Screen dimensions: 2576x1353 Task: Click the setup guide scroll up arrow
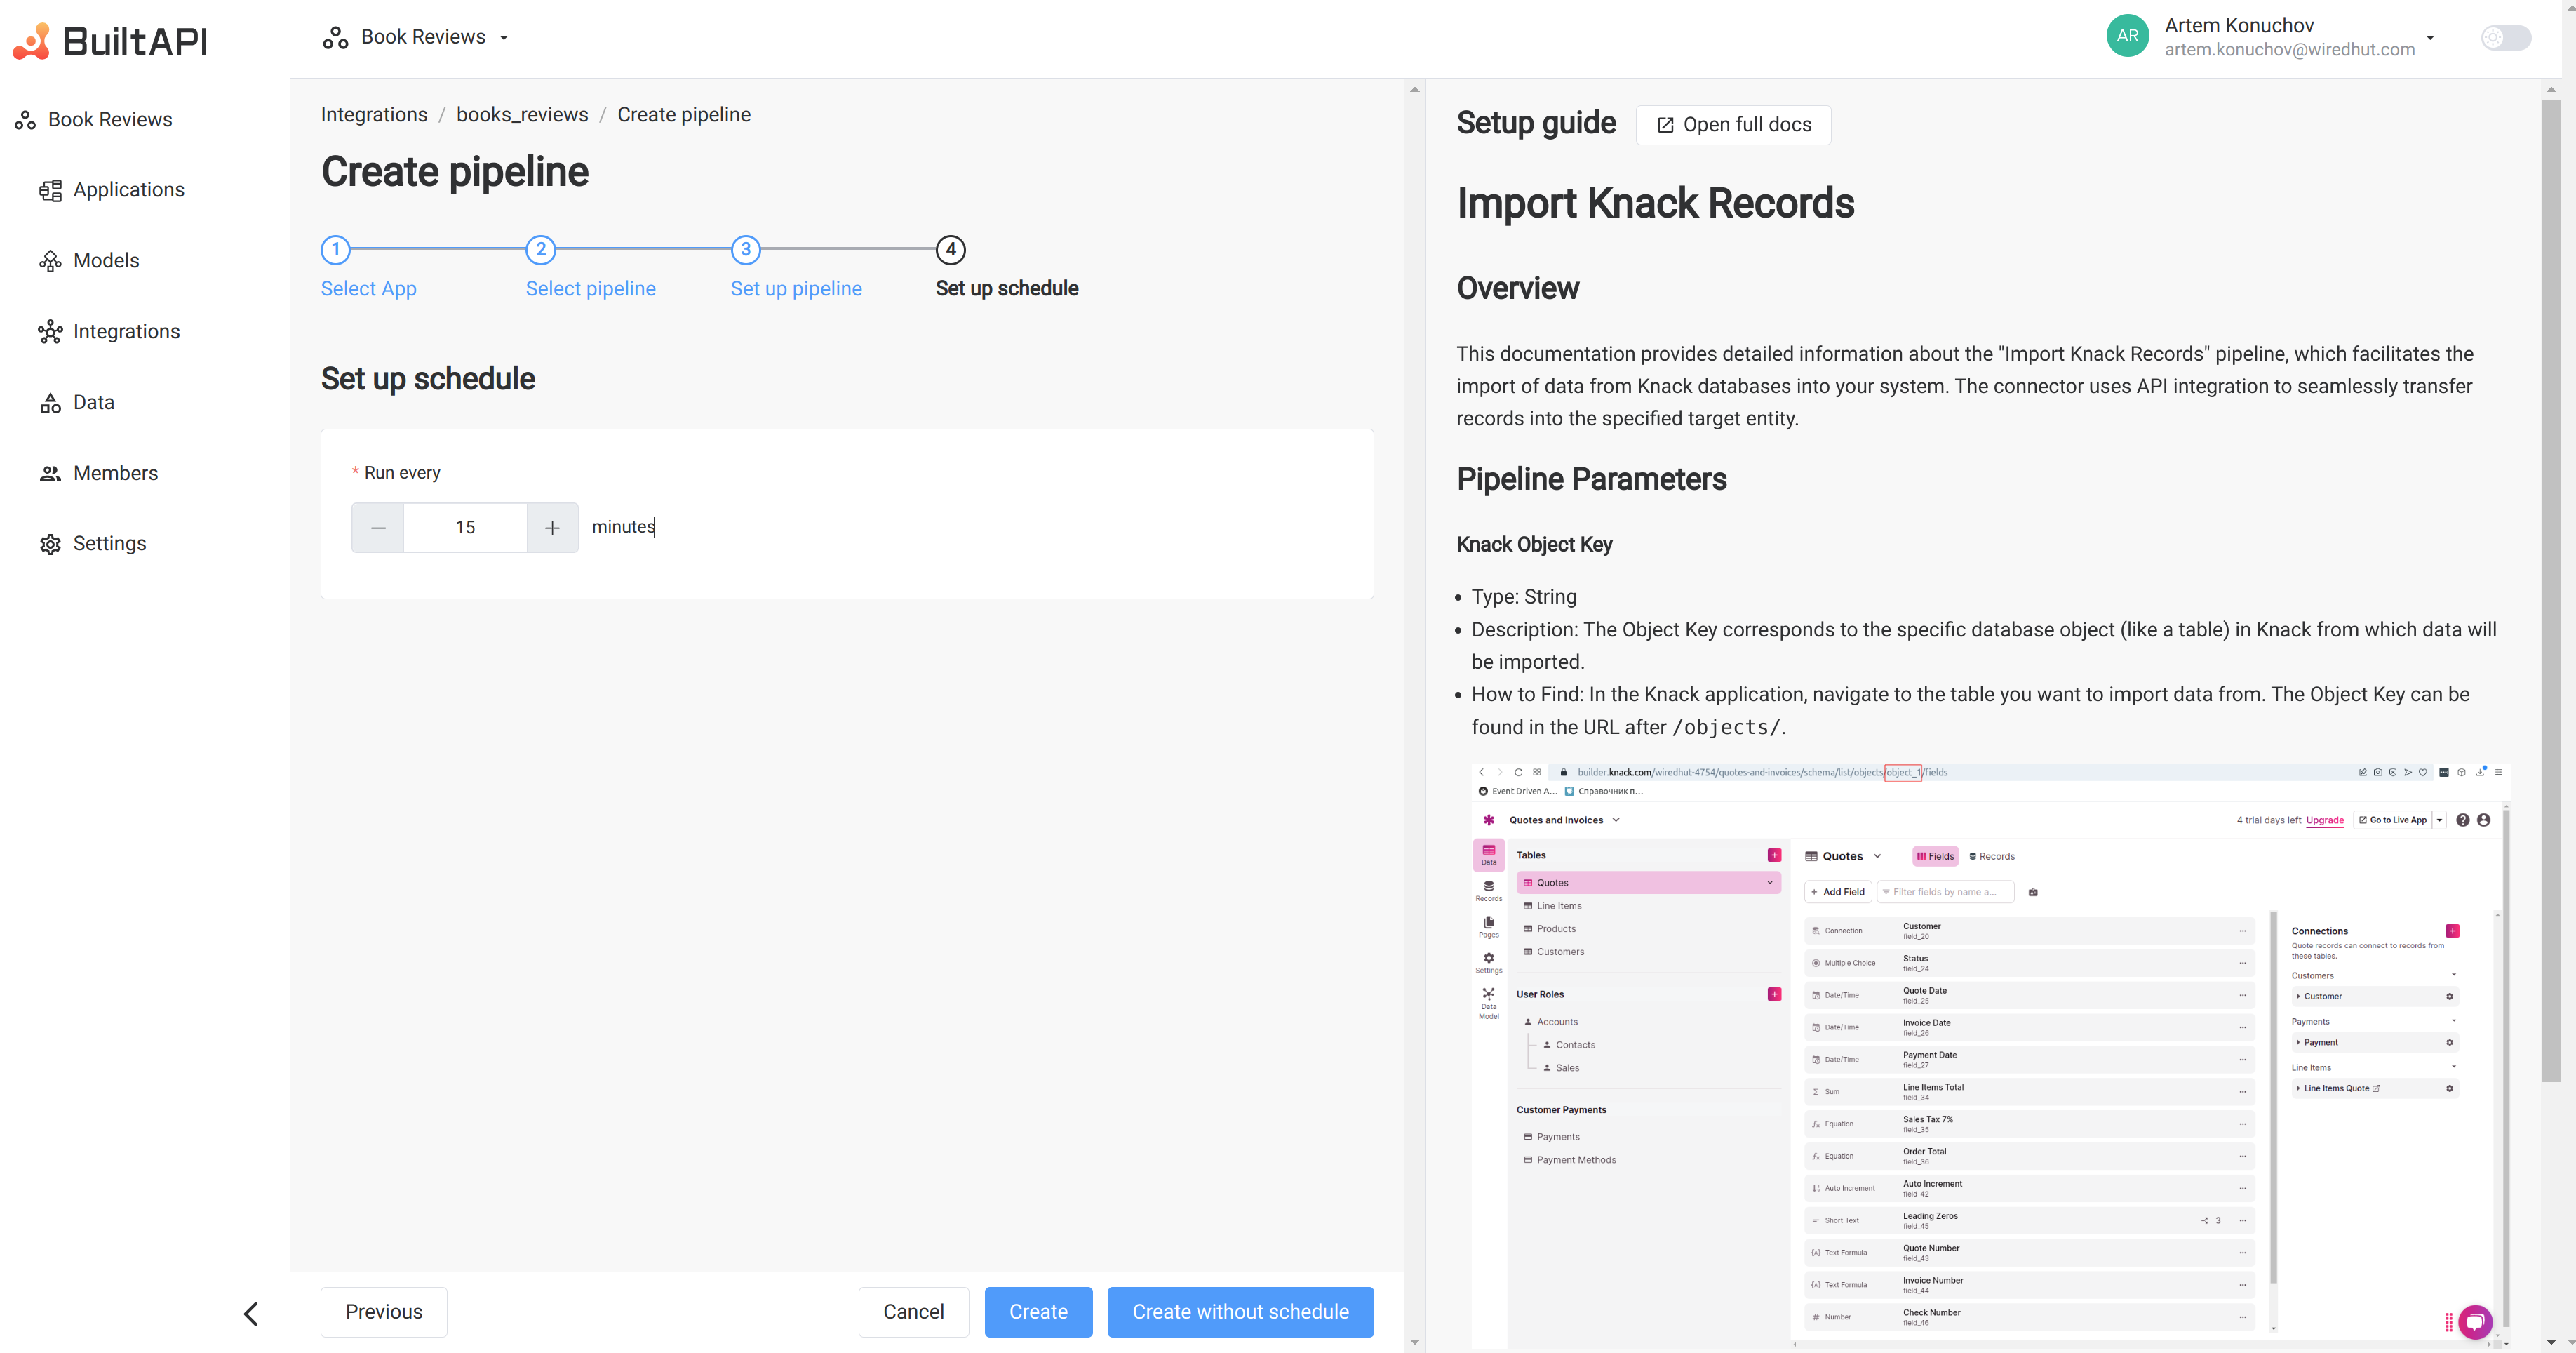pos(2550,89)
